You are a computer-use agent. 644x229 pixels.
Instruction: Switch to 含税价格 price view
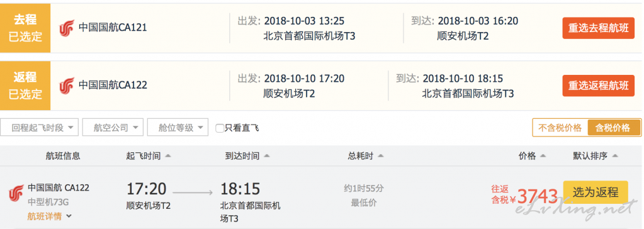coord(613,128)
